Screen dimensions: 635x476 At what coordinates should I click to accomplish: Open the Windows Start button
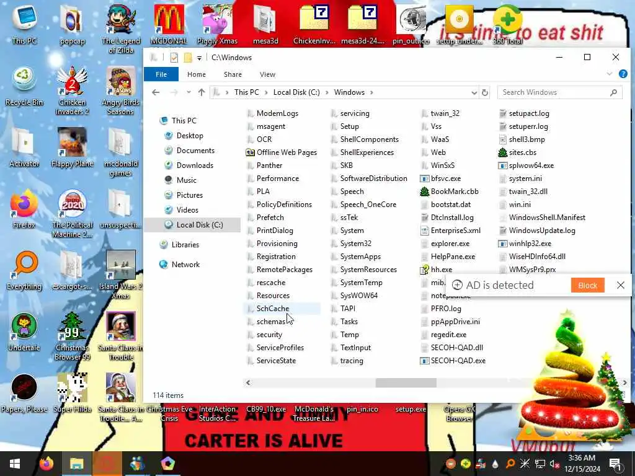pyautogui.click(x=15, y=464)
